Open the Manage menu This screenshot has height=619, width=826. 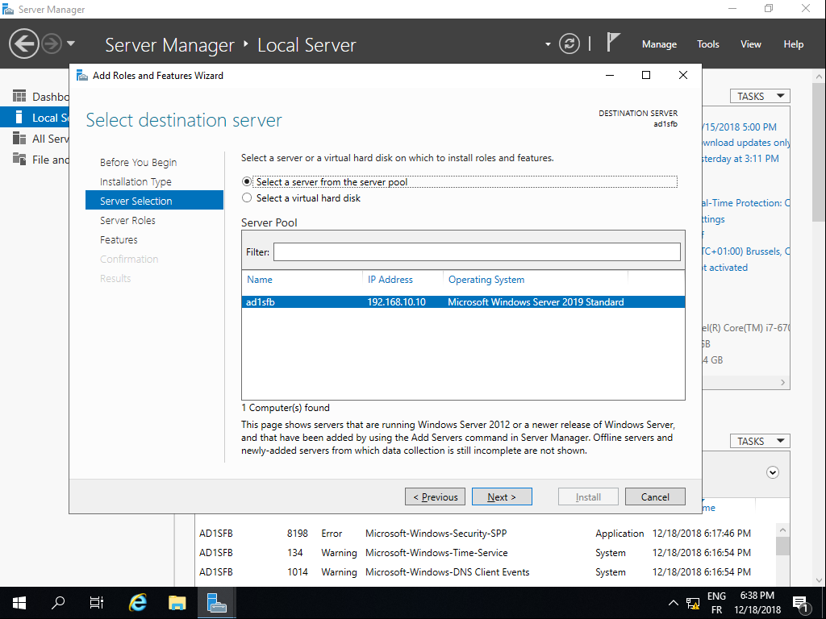click(659, 44)
